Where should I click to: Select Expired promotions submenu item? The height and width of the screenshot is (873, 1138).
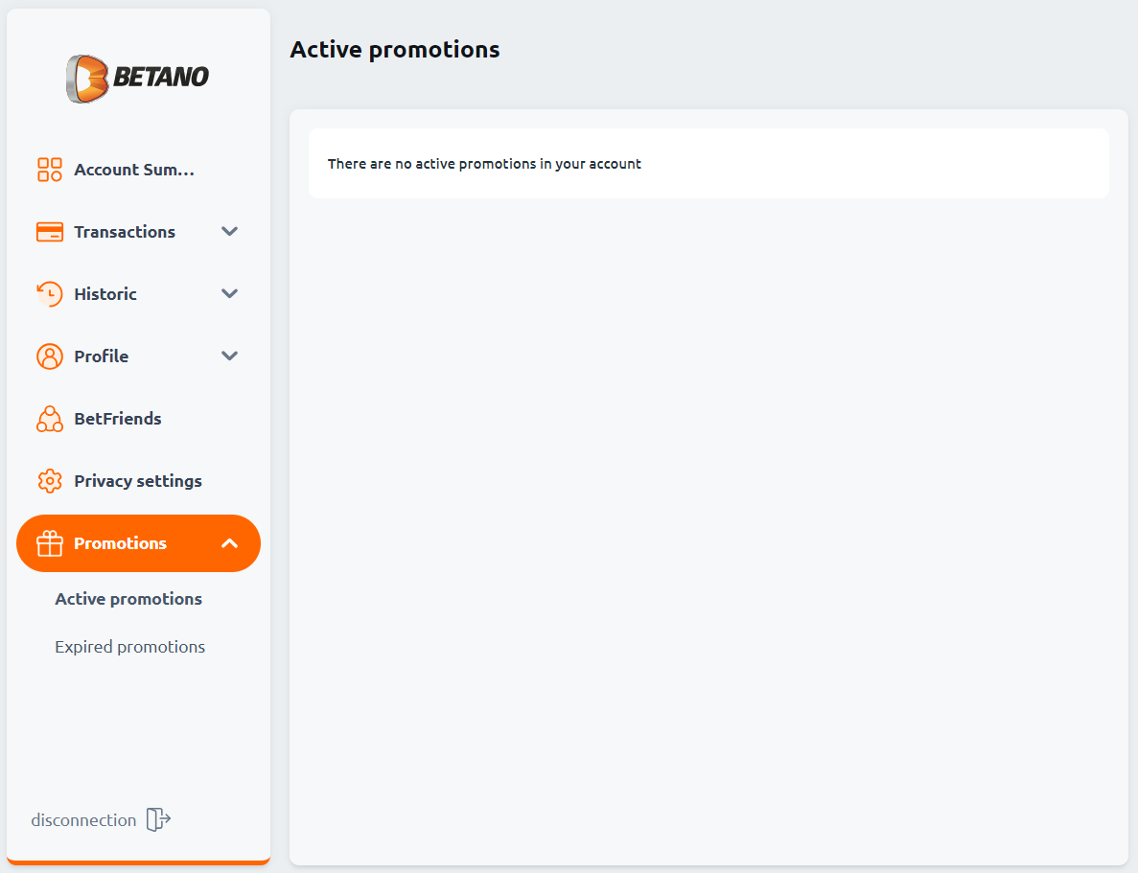[x=130, y=647]
